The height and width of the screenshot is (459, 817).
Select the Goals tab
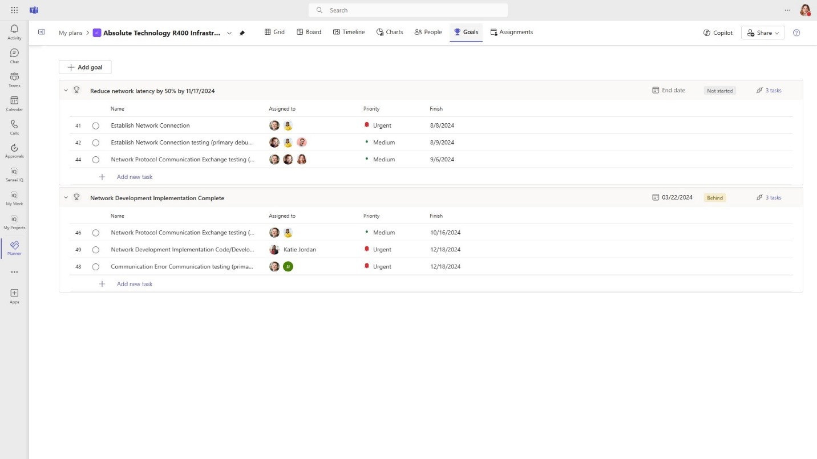coord(466,32)
